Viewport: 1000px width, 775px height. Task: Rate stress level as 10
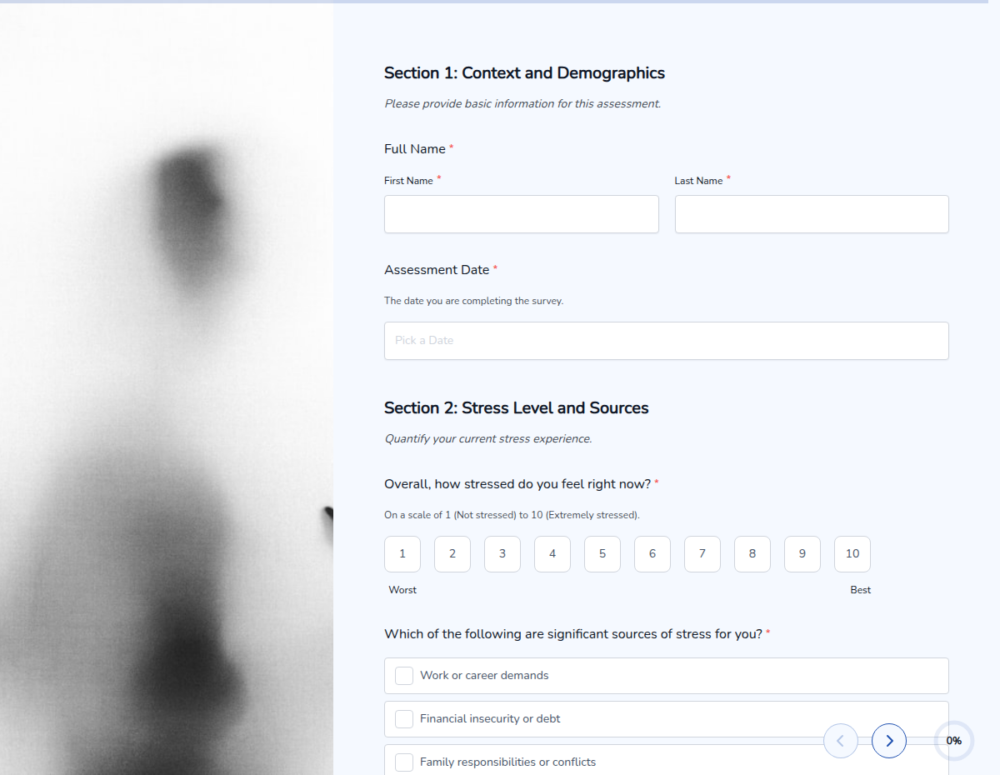(852, 554)
